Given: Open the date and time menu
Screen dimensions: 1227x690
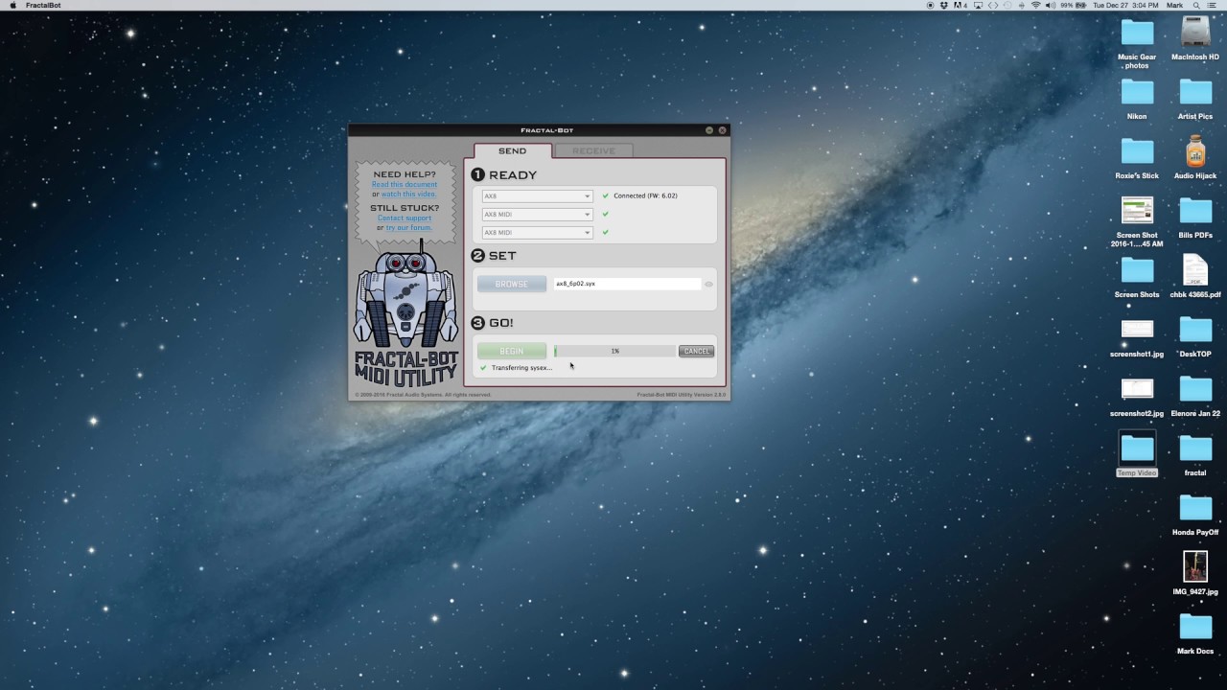Looking at the screenshot, I should tap(1125, 5).
